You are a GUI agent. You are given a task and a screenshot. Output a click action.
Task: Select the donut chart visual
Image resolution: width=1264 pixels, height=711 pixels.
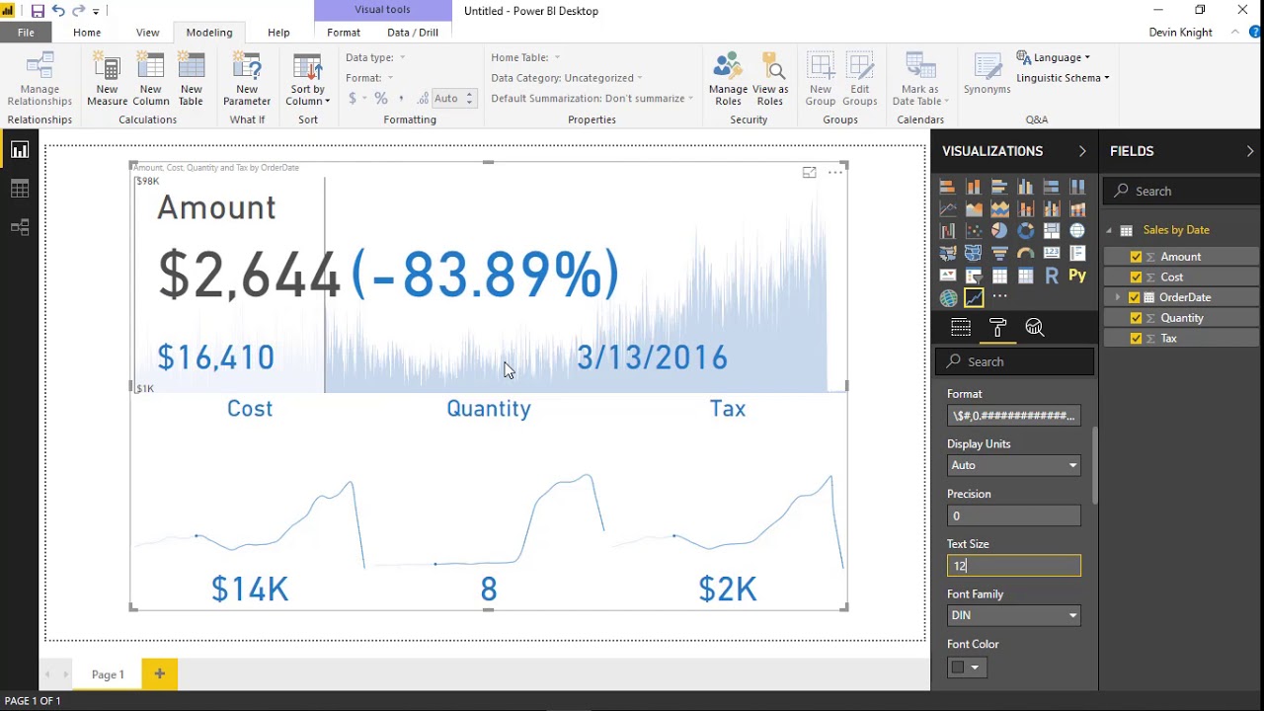coord(1025,231)
